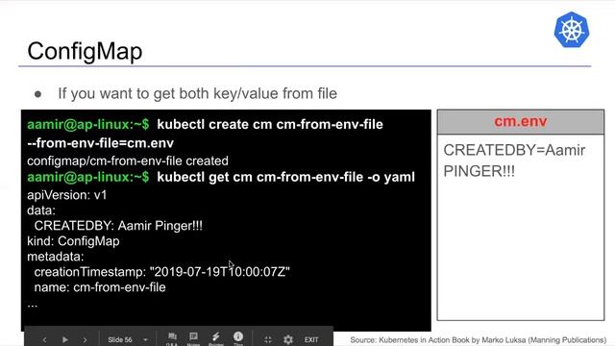The width and height of the screenshot is (615, 346).
Task: Click the creationTimestamp value line
Action: point(162,271)
